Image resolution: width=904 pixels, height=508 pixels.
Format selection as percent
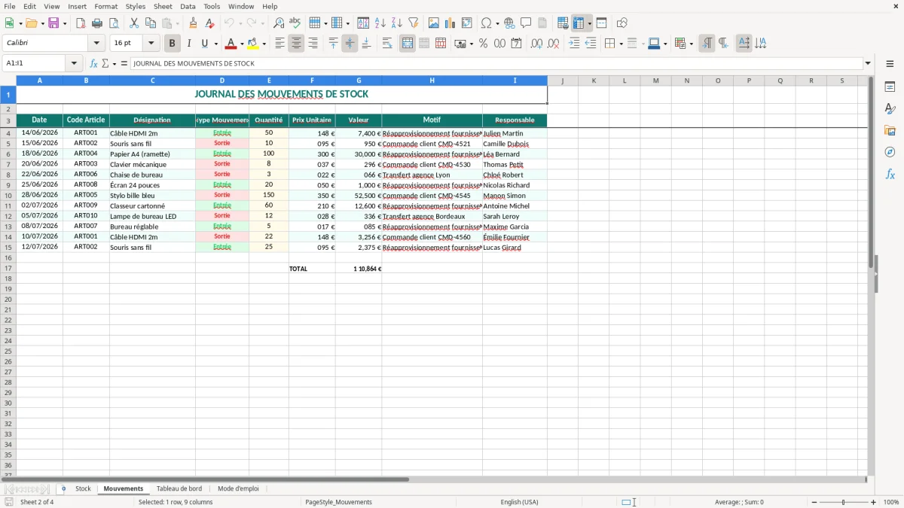(484, 44)
